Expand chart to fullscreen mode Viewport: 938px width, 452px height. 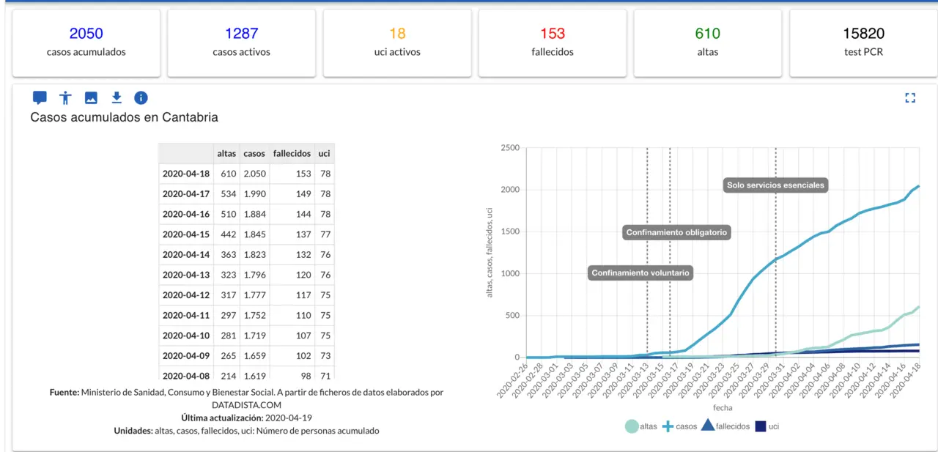(x=910, y=97)
